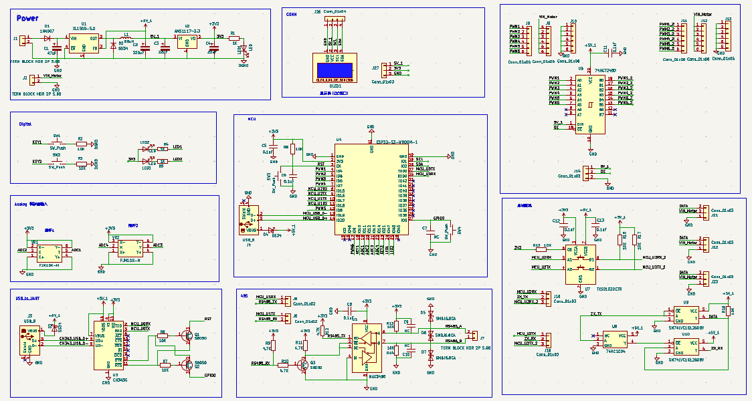Click the TXS0102DCTR level shifter U7

[x=580, y=264]
